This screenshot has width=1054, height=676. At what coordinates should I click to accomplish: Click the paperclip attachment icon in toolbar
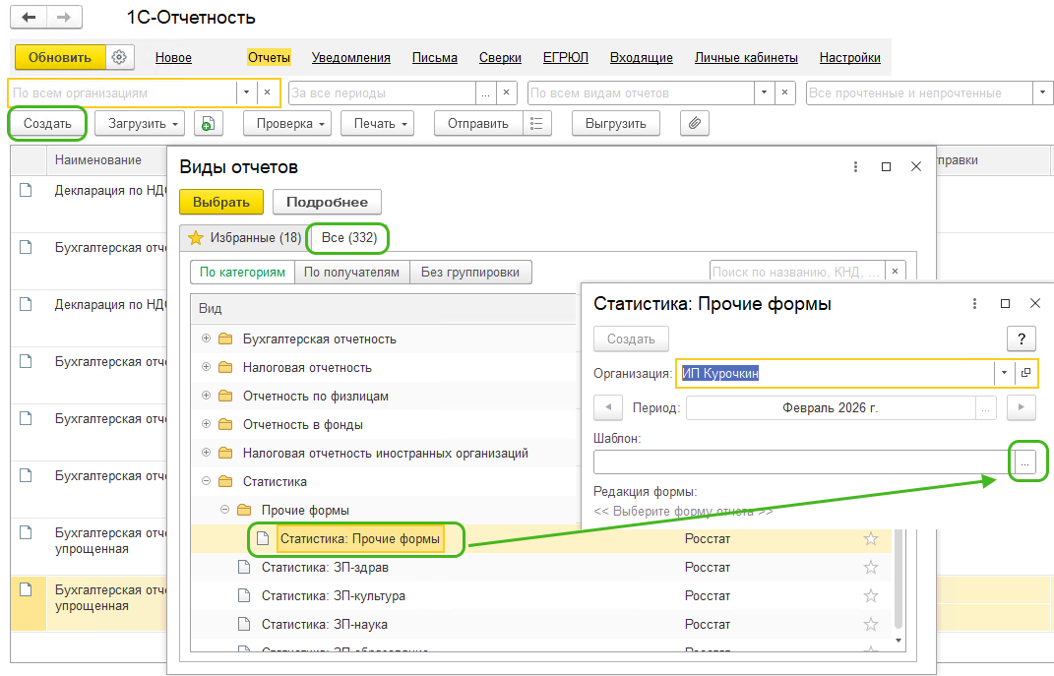point(695,124)
